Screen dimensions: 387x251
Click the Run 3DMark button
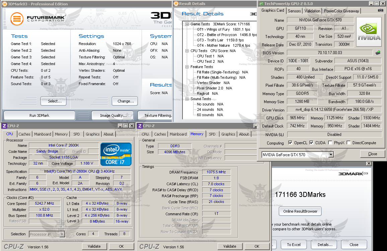39,115
